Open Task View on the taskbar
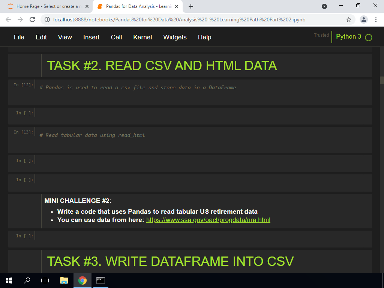The height and width of the screenshot is (288, 384). 45,280
